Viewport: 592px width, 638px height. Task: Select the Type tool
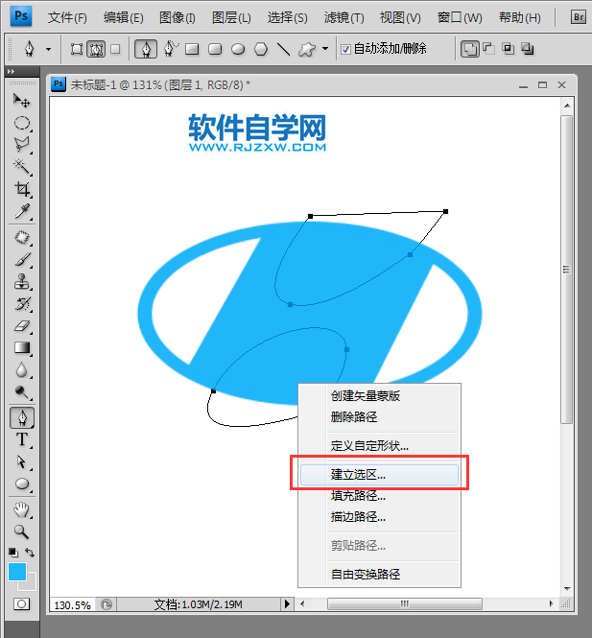pos(21,439)
